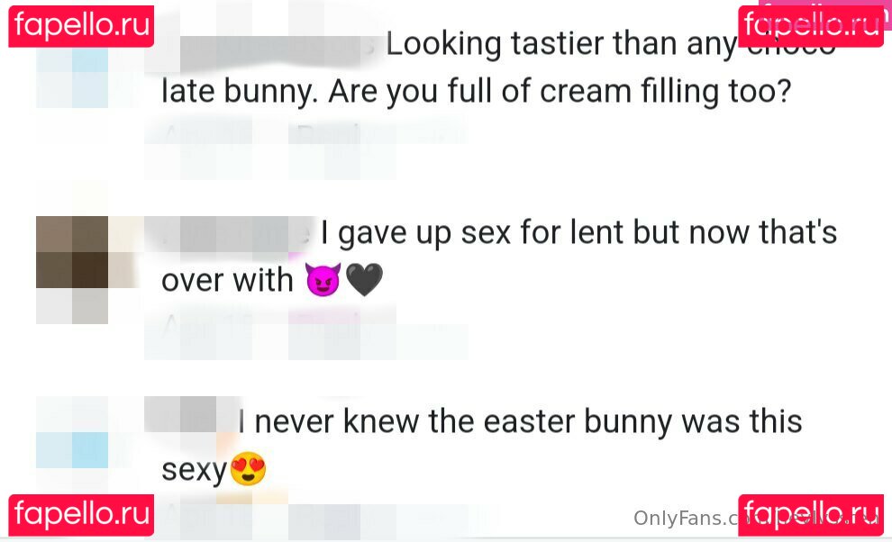Click the top-right fapello.ru watermark badge

811,25
